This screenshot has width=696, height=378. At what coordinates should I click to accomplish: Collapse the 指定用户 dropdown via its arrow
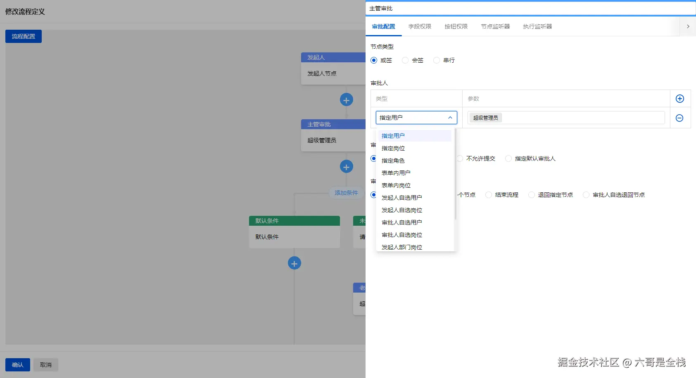point(450,117)
